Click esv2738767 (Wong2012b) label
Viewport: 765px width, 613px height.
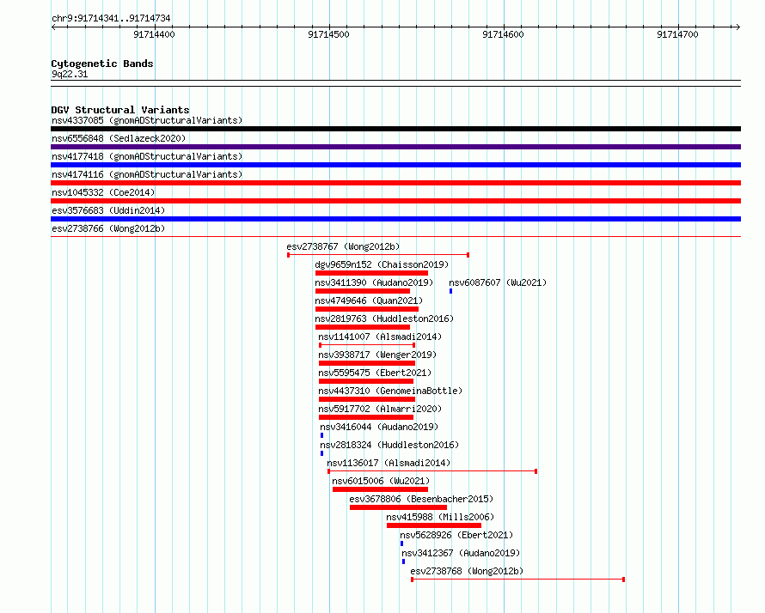coord(343,246)
